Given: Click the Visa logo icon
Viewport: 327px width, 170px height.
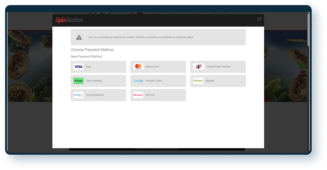Looking at the screenshot, I should (79, 67).
